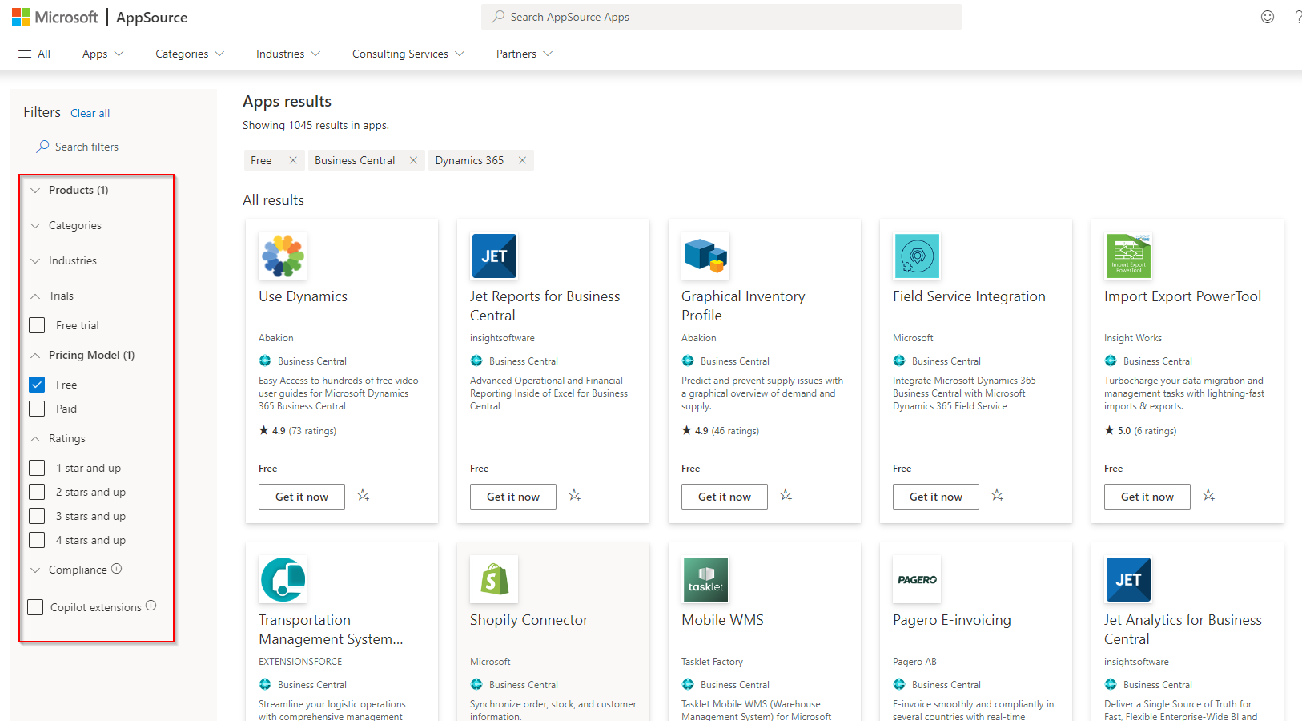
Task: Get Use Dynamics now
Action: coord(302,497)
